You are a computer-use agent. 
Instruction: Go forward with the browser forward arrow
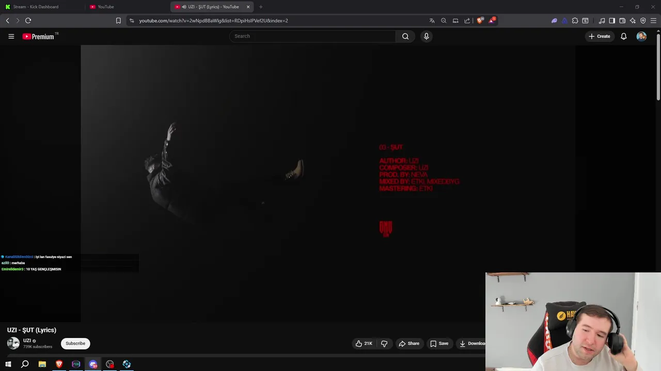17,21
